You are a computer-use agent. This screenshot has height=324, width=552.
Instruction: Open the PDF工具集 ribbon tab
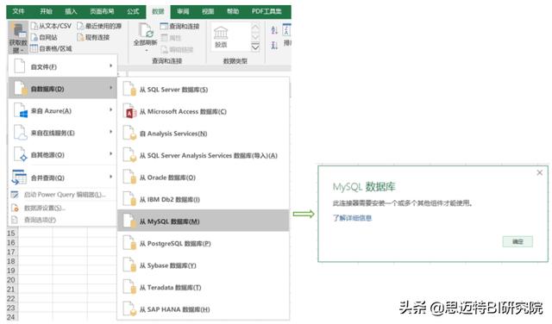pyautogui.click(x=267, y=11)
